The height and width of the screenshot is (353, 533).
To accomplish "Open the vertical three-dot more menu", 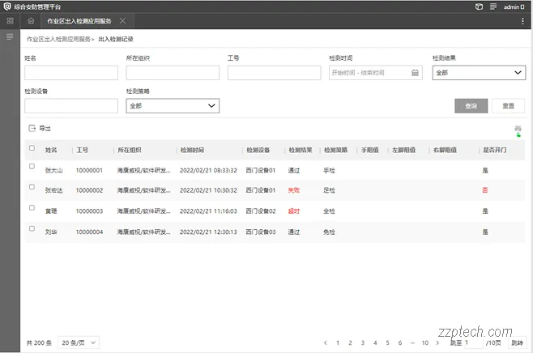I will point(522,21).
